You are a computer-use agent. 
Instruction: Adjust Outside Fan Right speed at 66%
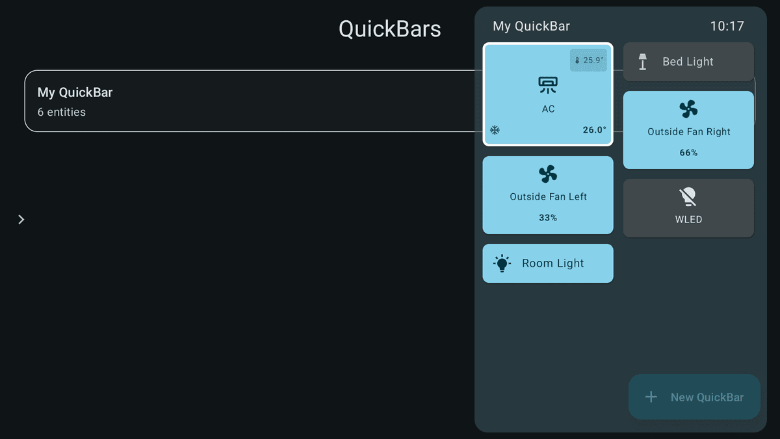pos(688,152)
